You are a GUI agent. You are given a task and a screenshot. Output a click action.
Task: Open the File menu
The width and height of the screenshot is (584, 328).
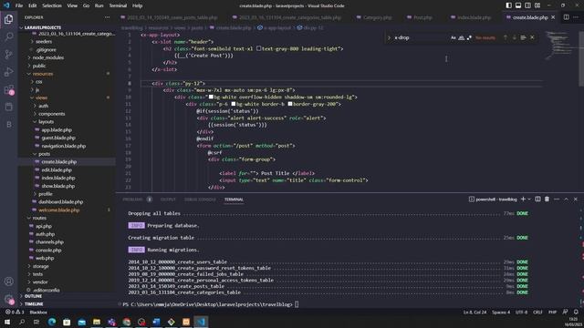[19, 5]
